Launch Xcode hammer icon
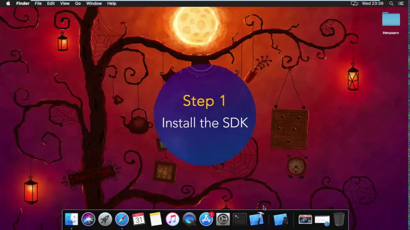 (257, 219)
